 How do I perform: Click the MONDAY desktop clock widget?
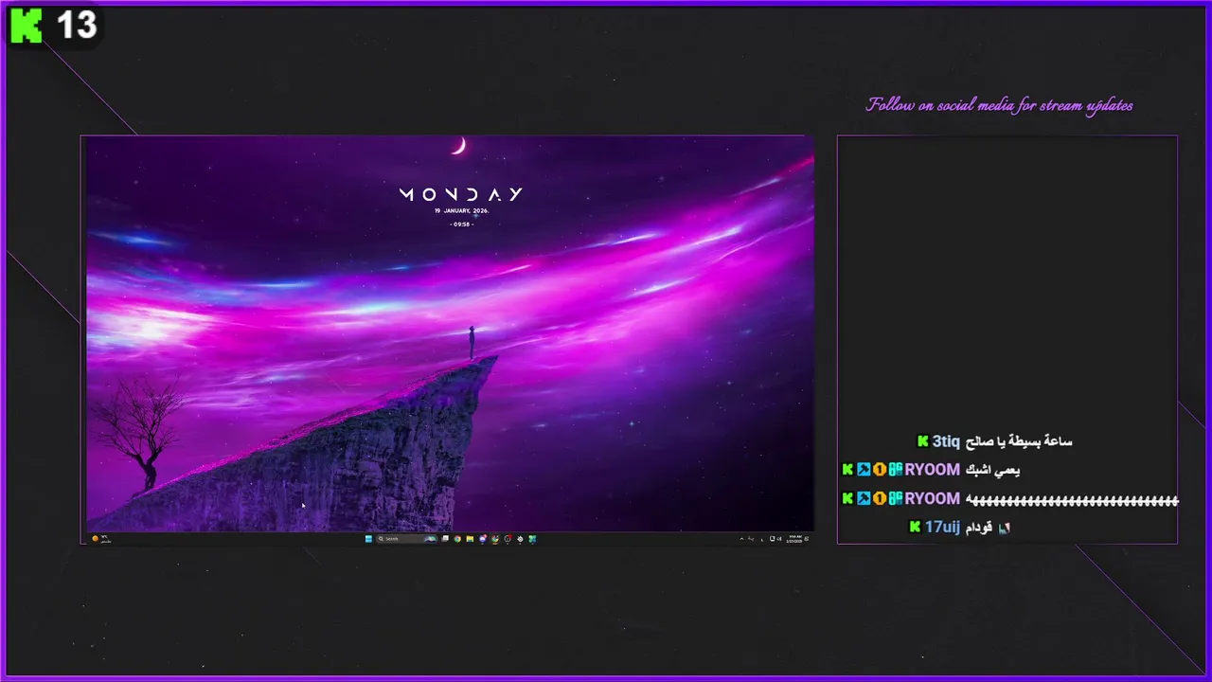click(x=461, y=194)
